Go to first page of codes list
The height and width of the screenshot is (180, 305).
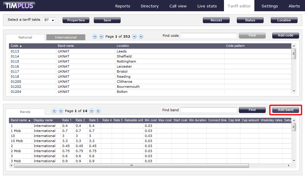coord(95,36)
